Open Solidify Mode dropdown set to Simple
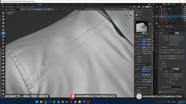186x104 pixels. [x=176, y=72]
